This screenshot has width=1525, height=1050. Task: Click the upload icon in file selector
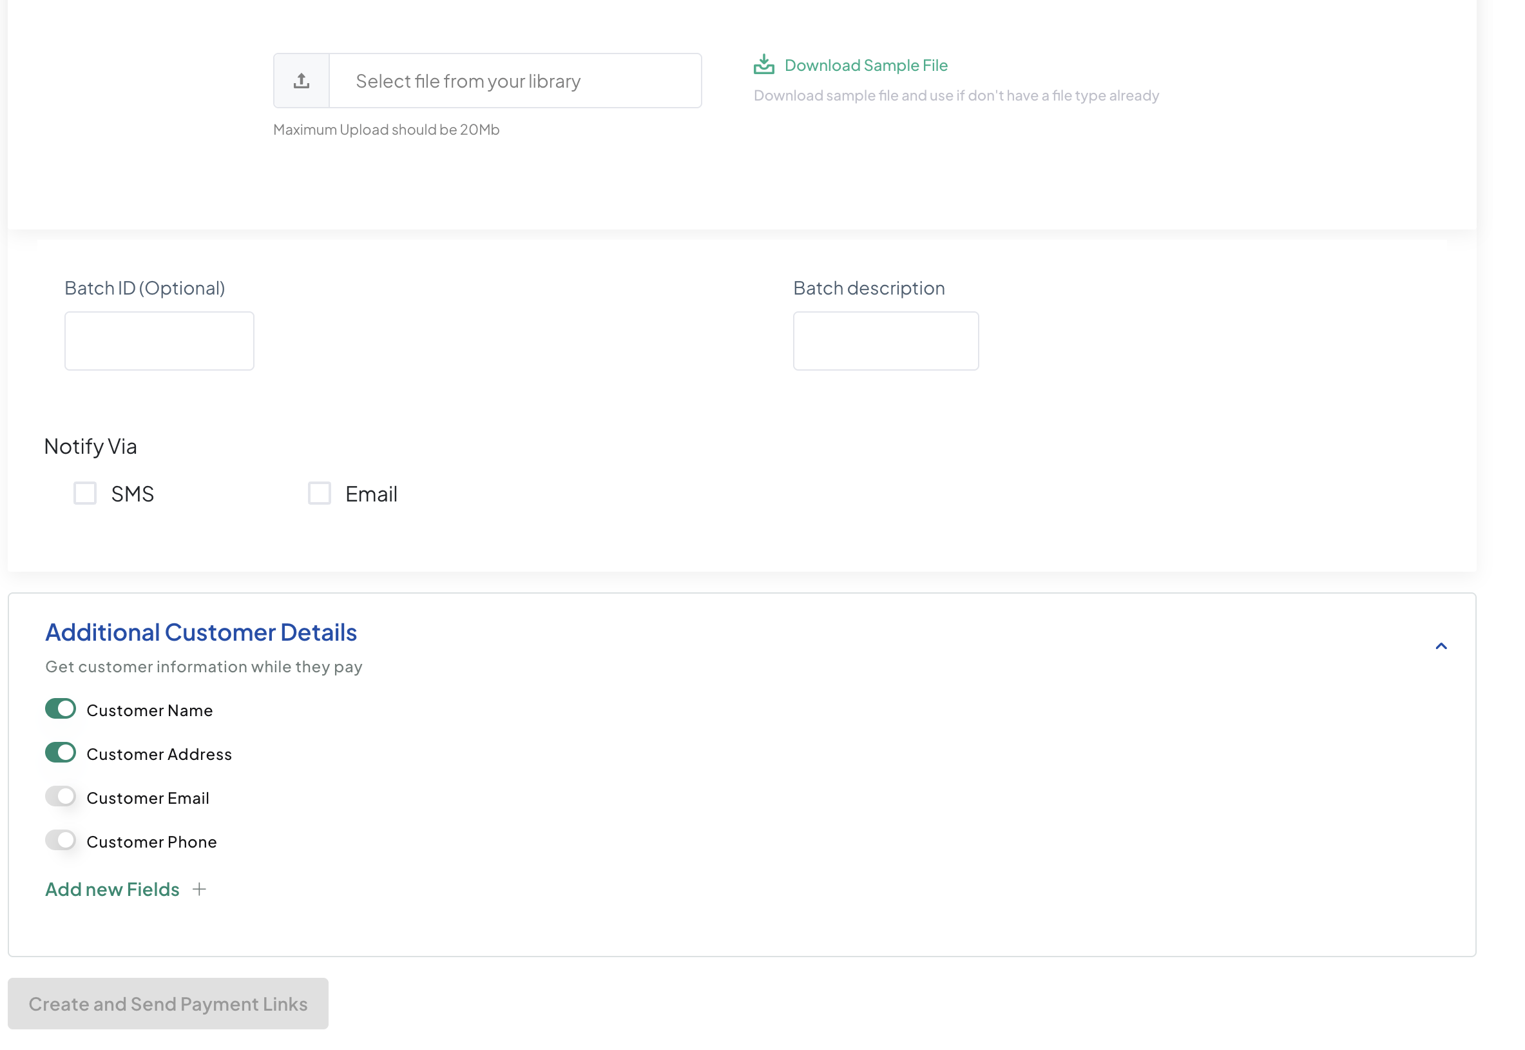coord(301,81)
